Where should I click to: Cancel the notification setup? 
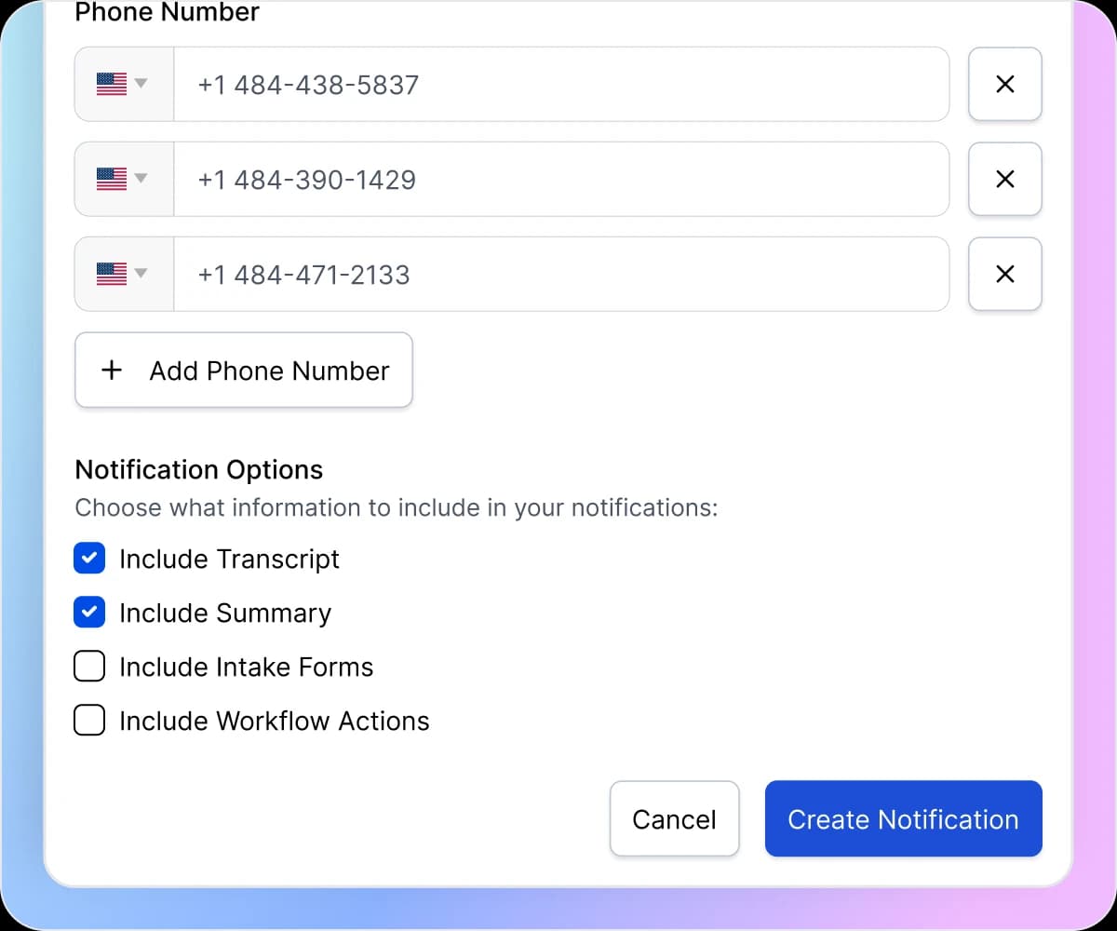pos(674,819)
